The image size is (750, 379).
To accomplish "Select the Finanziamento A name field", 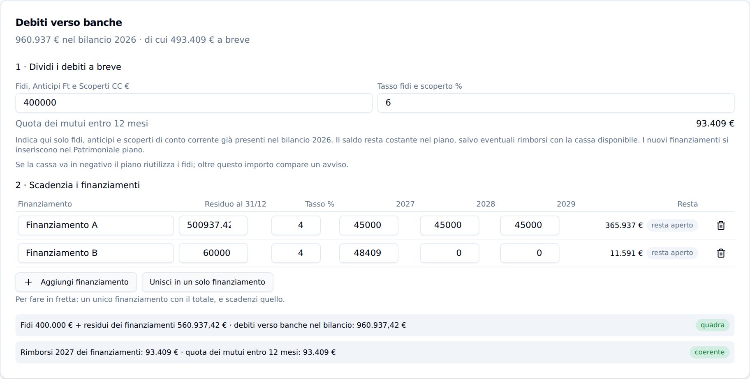I will [96, 225].
